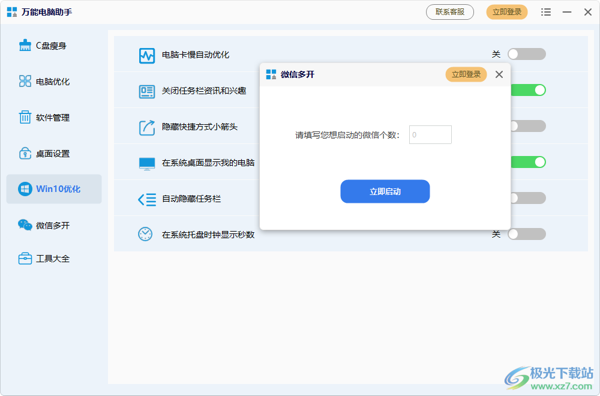Toggle the 自动隐藏任务栏 switch
The image size is (600, 396).
pyautogui.click(x=527, y=198)
